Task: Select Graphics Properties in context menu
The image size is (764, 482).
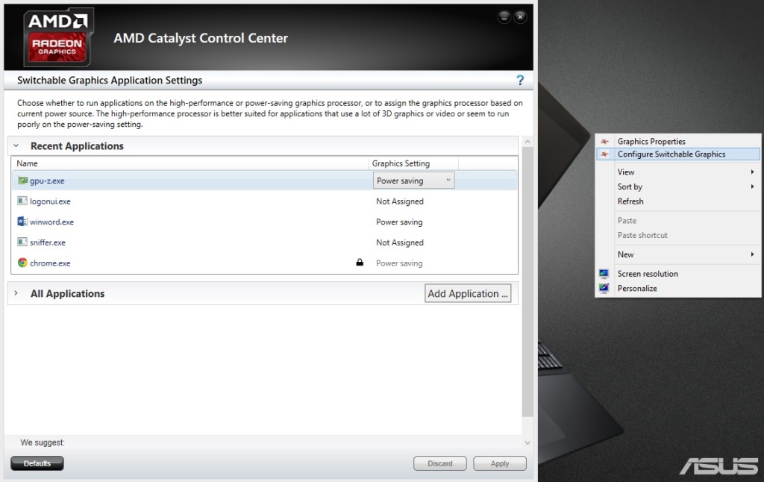Action: 651,141
